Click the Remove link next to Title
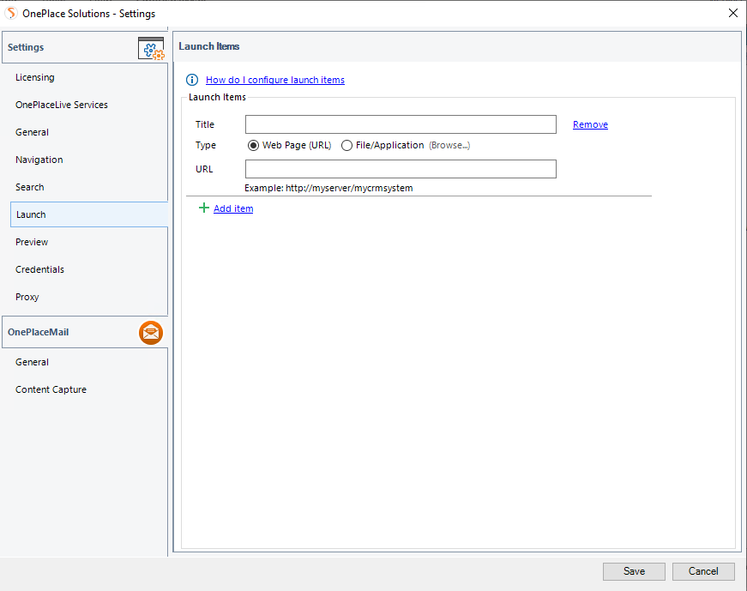Viewport: 747px width, 591px height. [x=590, y=124]
